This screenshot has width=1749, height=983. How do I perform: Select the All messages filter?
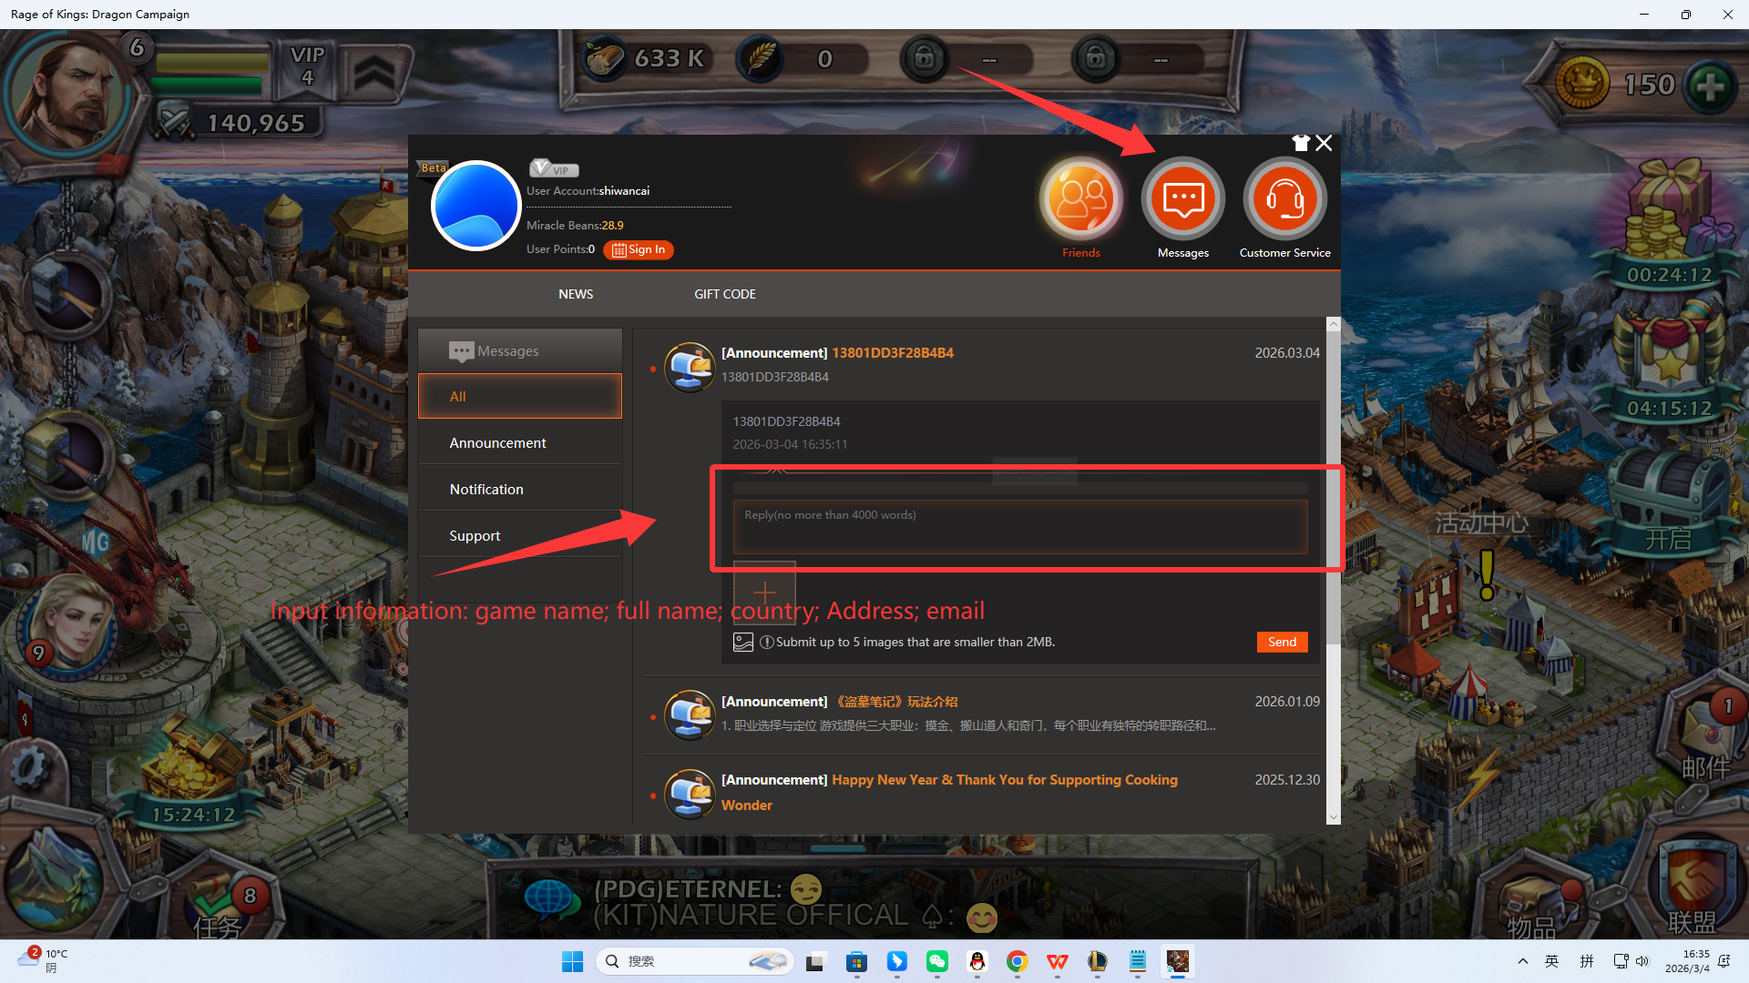(519, 396)
